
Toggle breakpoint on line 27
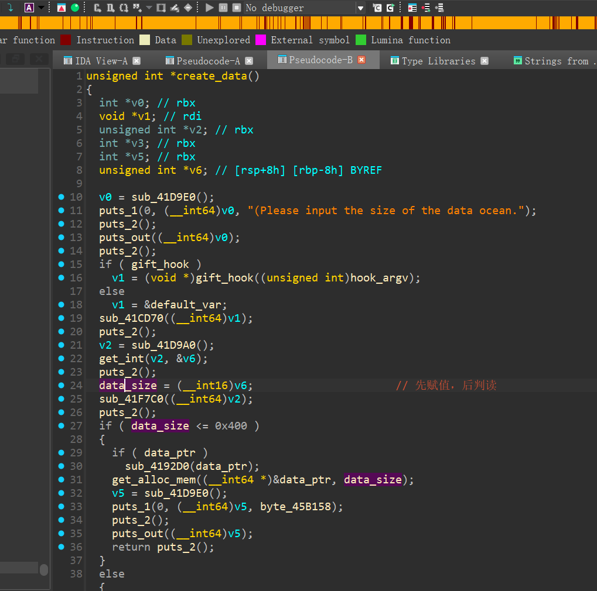[62, 425]
